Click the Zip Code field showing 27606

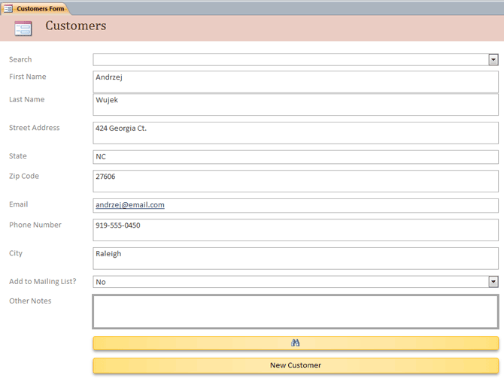click(296, 181)
